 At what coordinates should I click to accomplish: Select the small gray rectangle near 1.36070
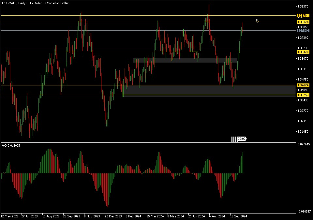point(185,60)
